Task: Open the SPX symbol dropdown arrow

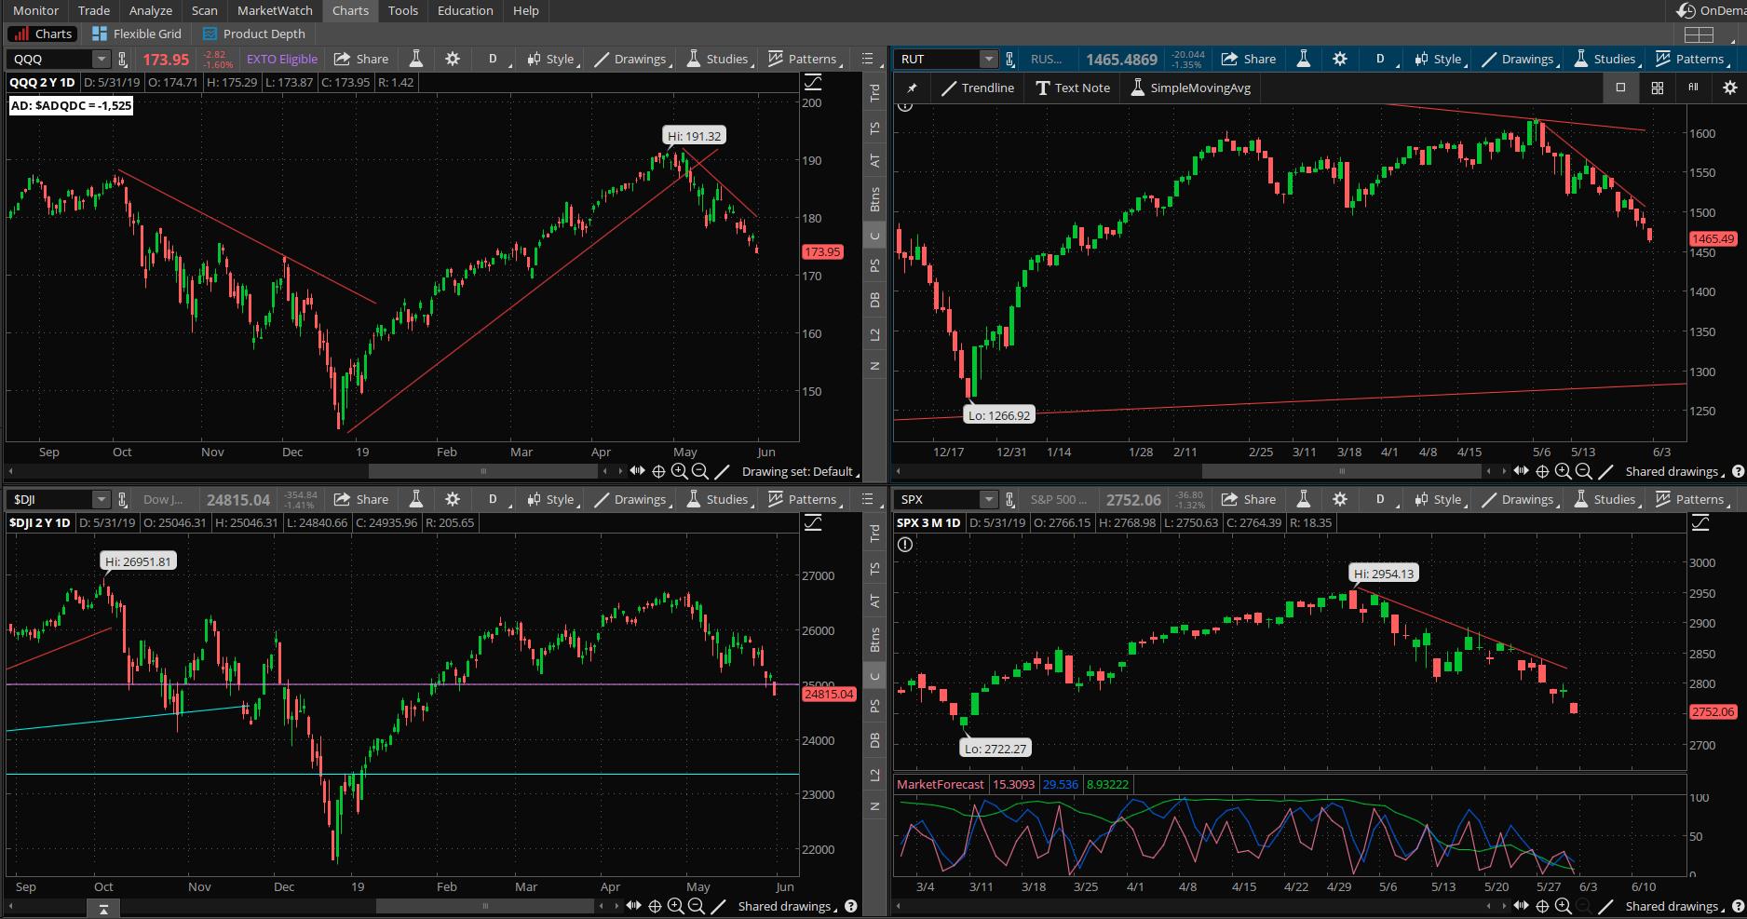Action: [989, 499]
